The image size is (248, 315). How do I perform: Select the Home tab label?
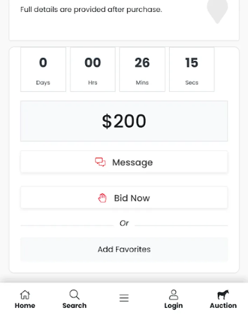(x=25, y=306)
